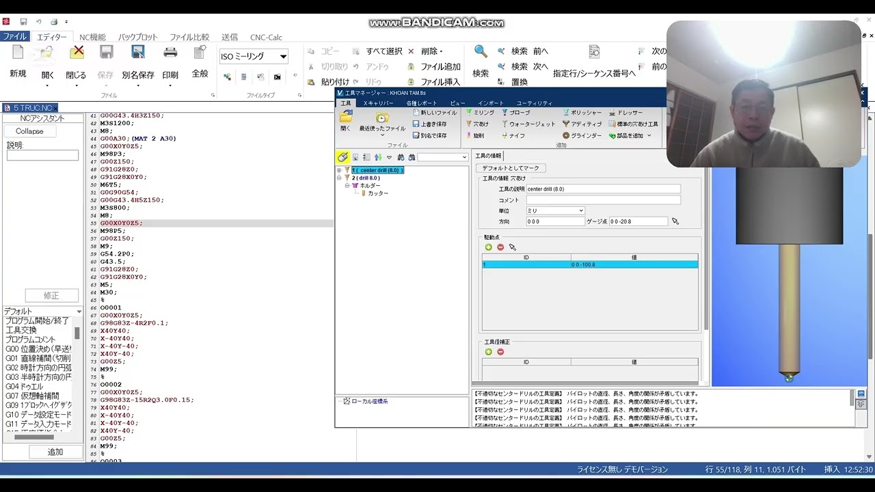Click 上書き保存 (Save) in Tool Manager
Image resolution: width=875 pixels, height=492 pixels.
(430, 124)
